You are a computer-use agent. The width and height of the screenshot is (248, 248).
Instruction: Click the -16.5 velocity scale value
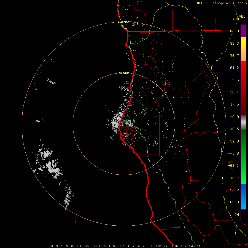pos(233,129)
